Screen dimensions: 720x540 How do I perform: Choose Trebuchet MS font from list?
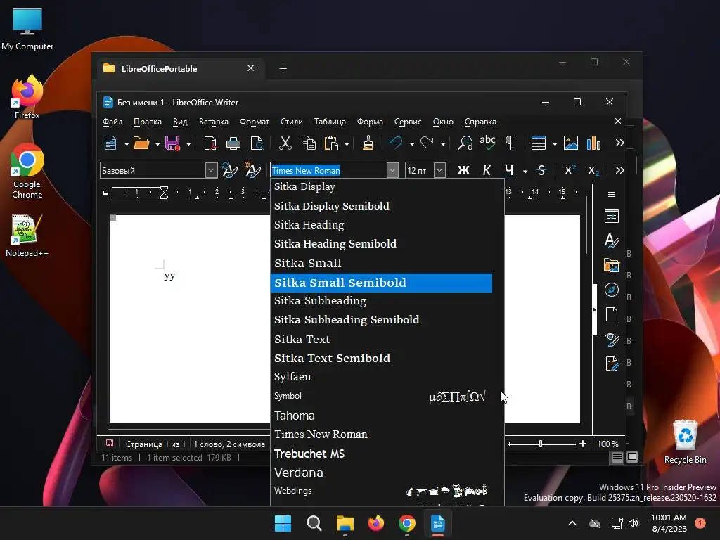tap(382, 454)
